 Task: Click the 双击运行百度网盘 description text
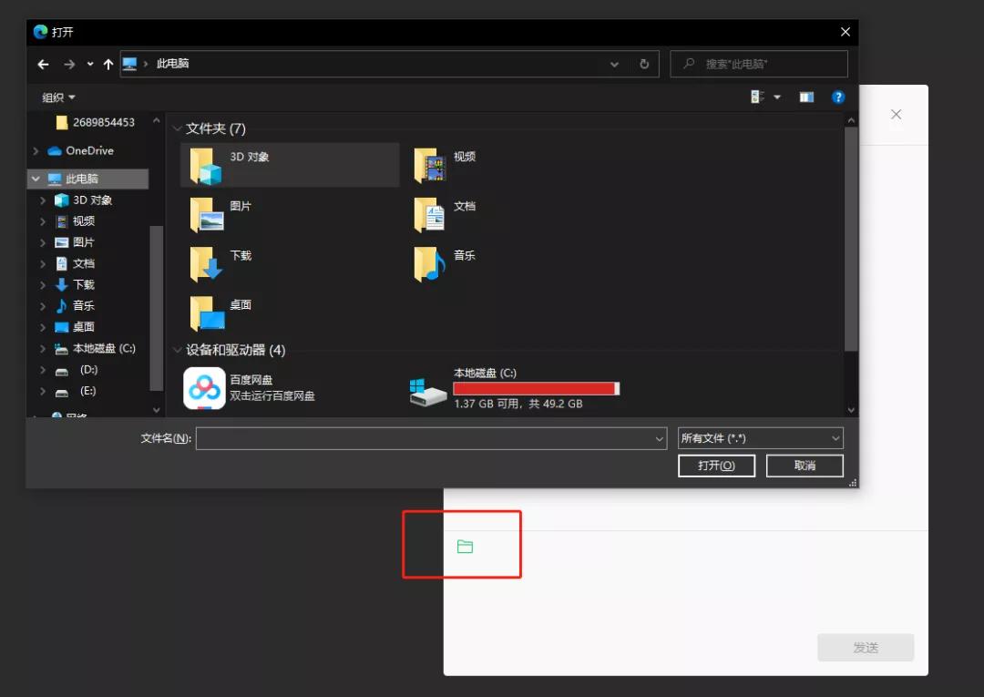pyautogui.click(x=272, y=395)
